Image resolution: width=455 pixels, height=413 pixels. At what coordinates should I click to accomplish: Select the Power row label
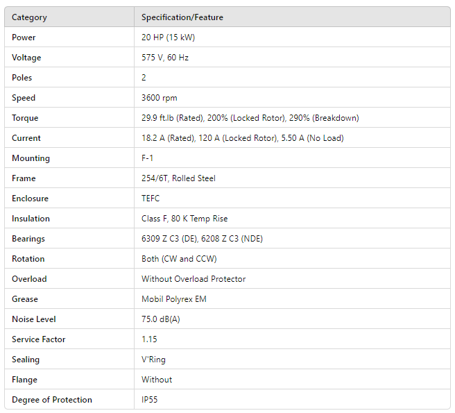[x=24, y=37]
